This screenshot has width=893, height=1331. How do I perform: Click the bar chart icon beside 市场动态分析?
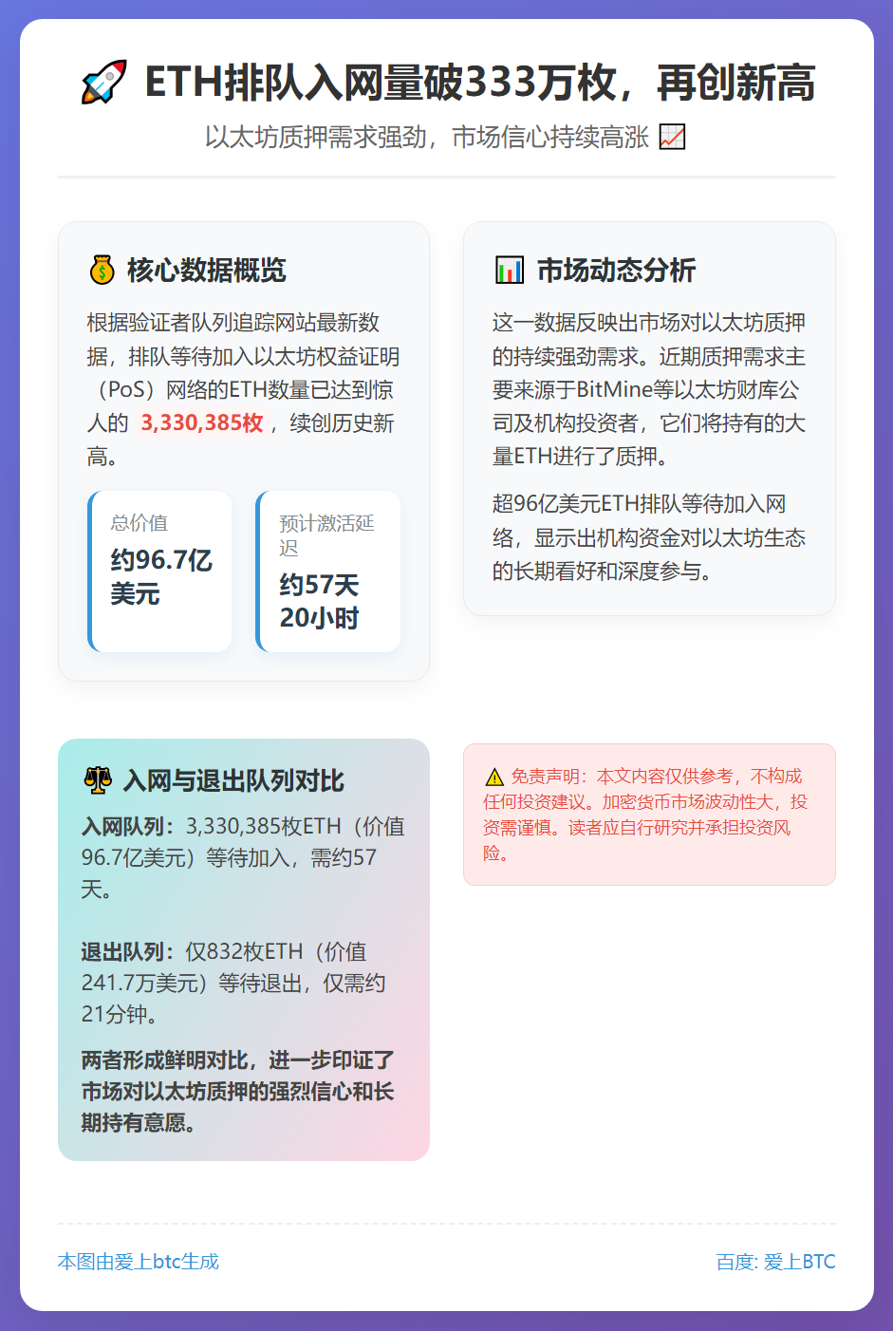510,271
